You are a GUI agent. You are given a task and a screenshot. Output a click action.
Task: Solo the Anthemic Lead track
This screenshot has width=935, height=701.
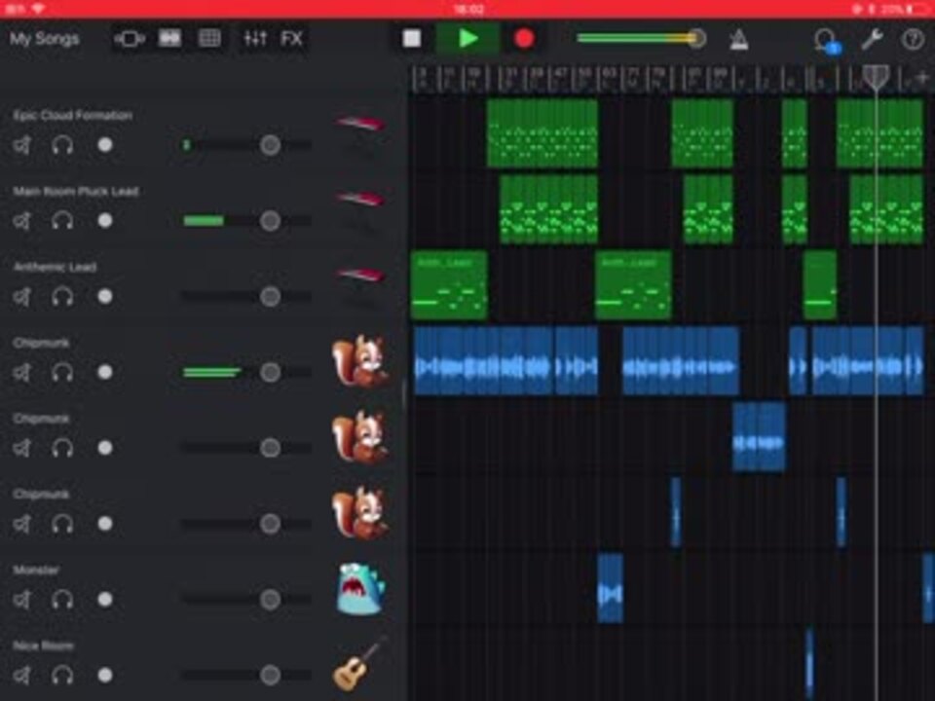[62, 297]
